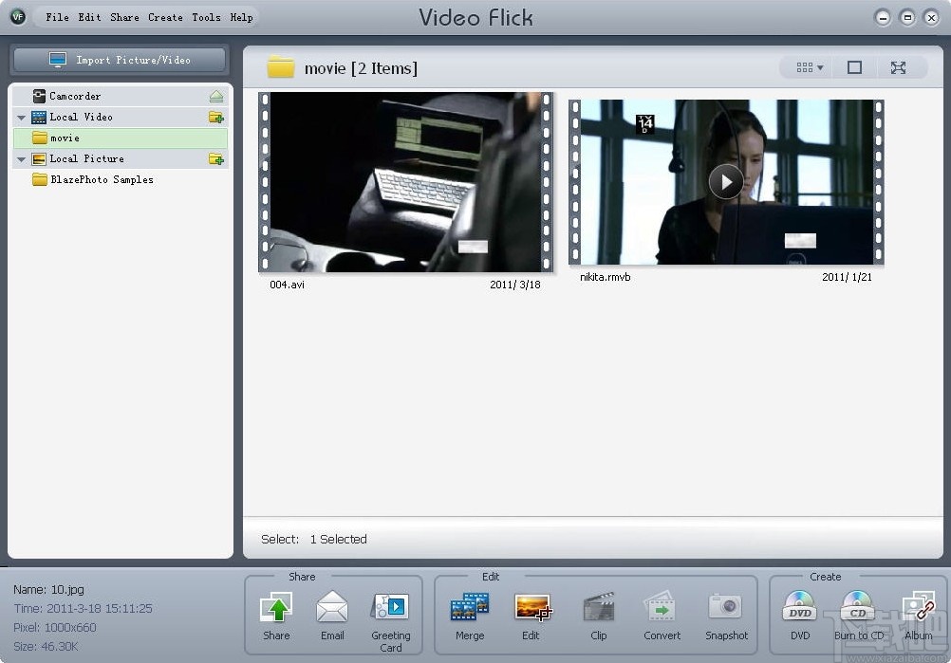Click the '1 Selected' status text
This screenshot has height=663, width=951.
point(339,539)
